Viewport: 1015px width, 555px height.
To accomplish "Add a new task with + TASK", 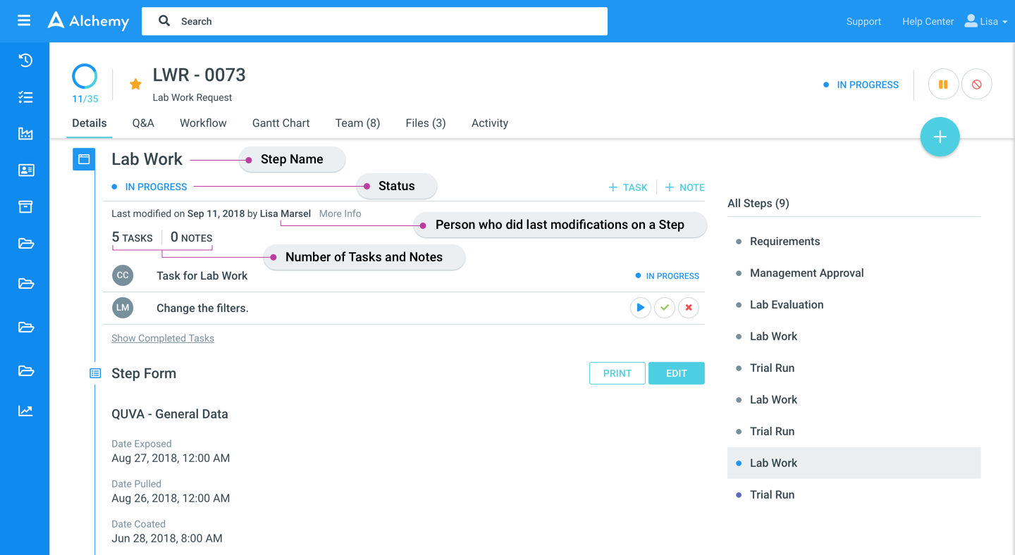I will tap(628, 187).
